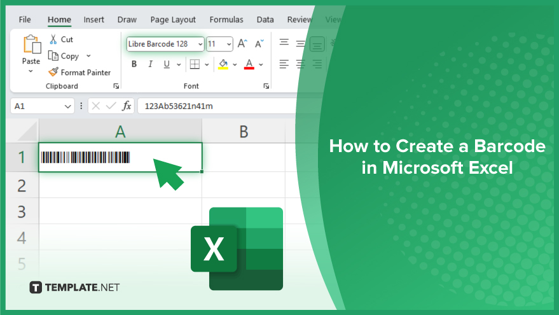Viewport: 559px width, 315px height.
Task: Switch to the Insert tab
Action: [x=93, y=20]
